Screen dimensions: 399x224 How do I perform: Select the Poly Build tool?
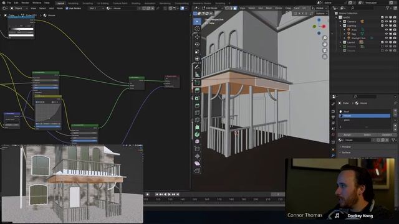(x=197, y=127)
